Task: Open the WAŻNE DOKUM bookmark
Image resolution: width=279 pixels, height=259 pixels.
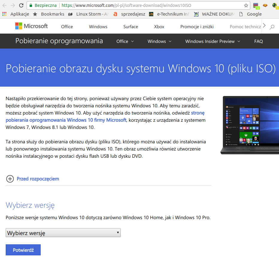Action: coord(214,14)
